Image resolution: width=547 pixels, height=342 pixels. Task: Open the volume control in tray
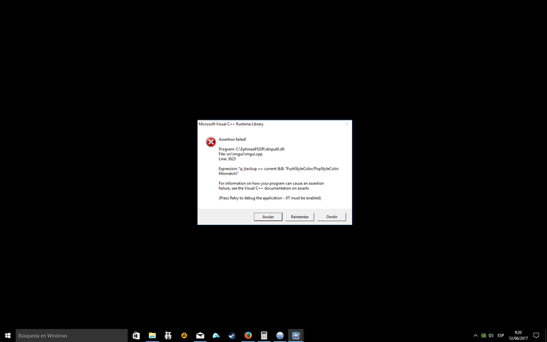[x=491, y=336]
